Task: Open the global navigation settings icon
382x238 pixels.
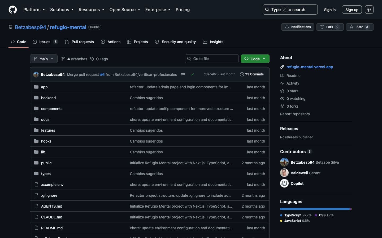Action: 369,10
